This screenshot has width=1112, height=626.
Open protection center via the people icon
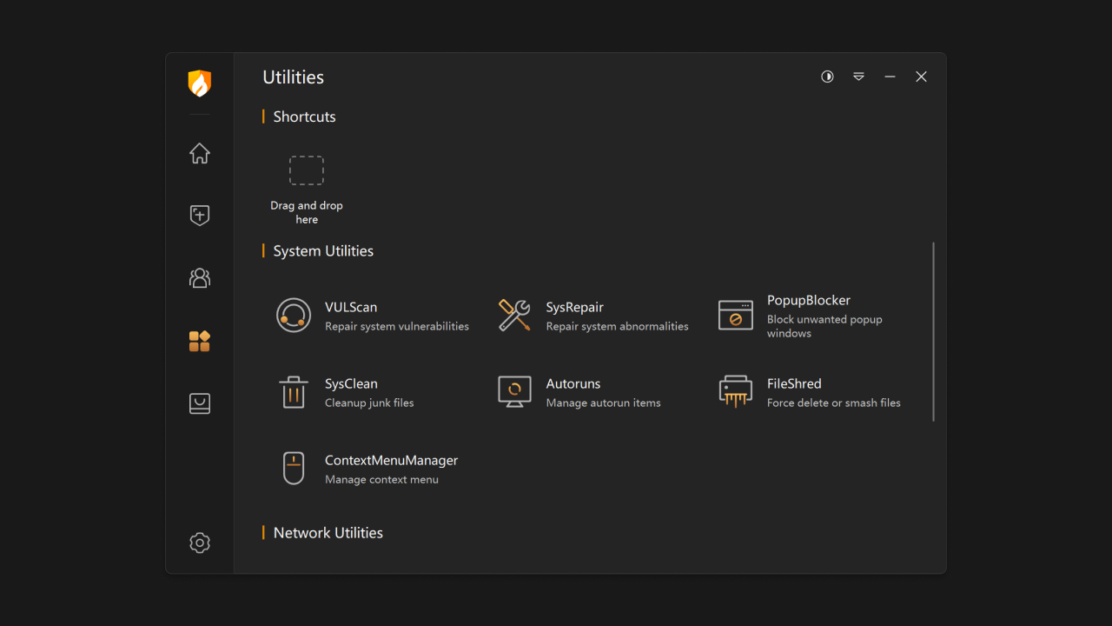pyautogui.click(x=199, y=277)
